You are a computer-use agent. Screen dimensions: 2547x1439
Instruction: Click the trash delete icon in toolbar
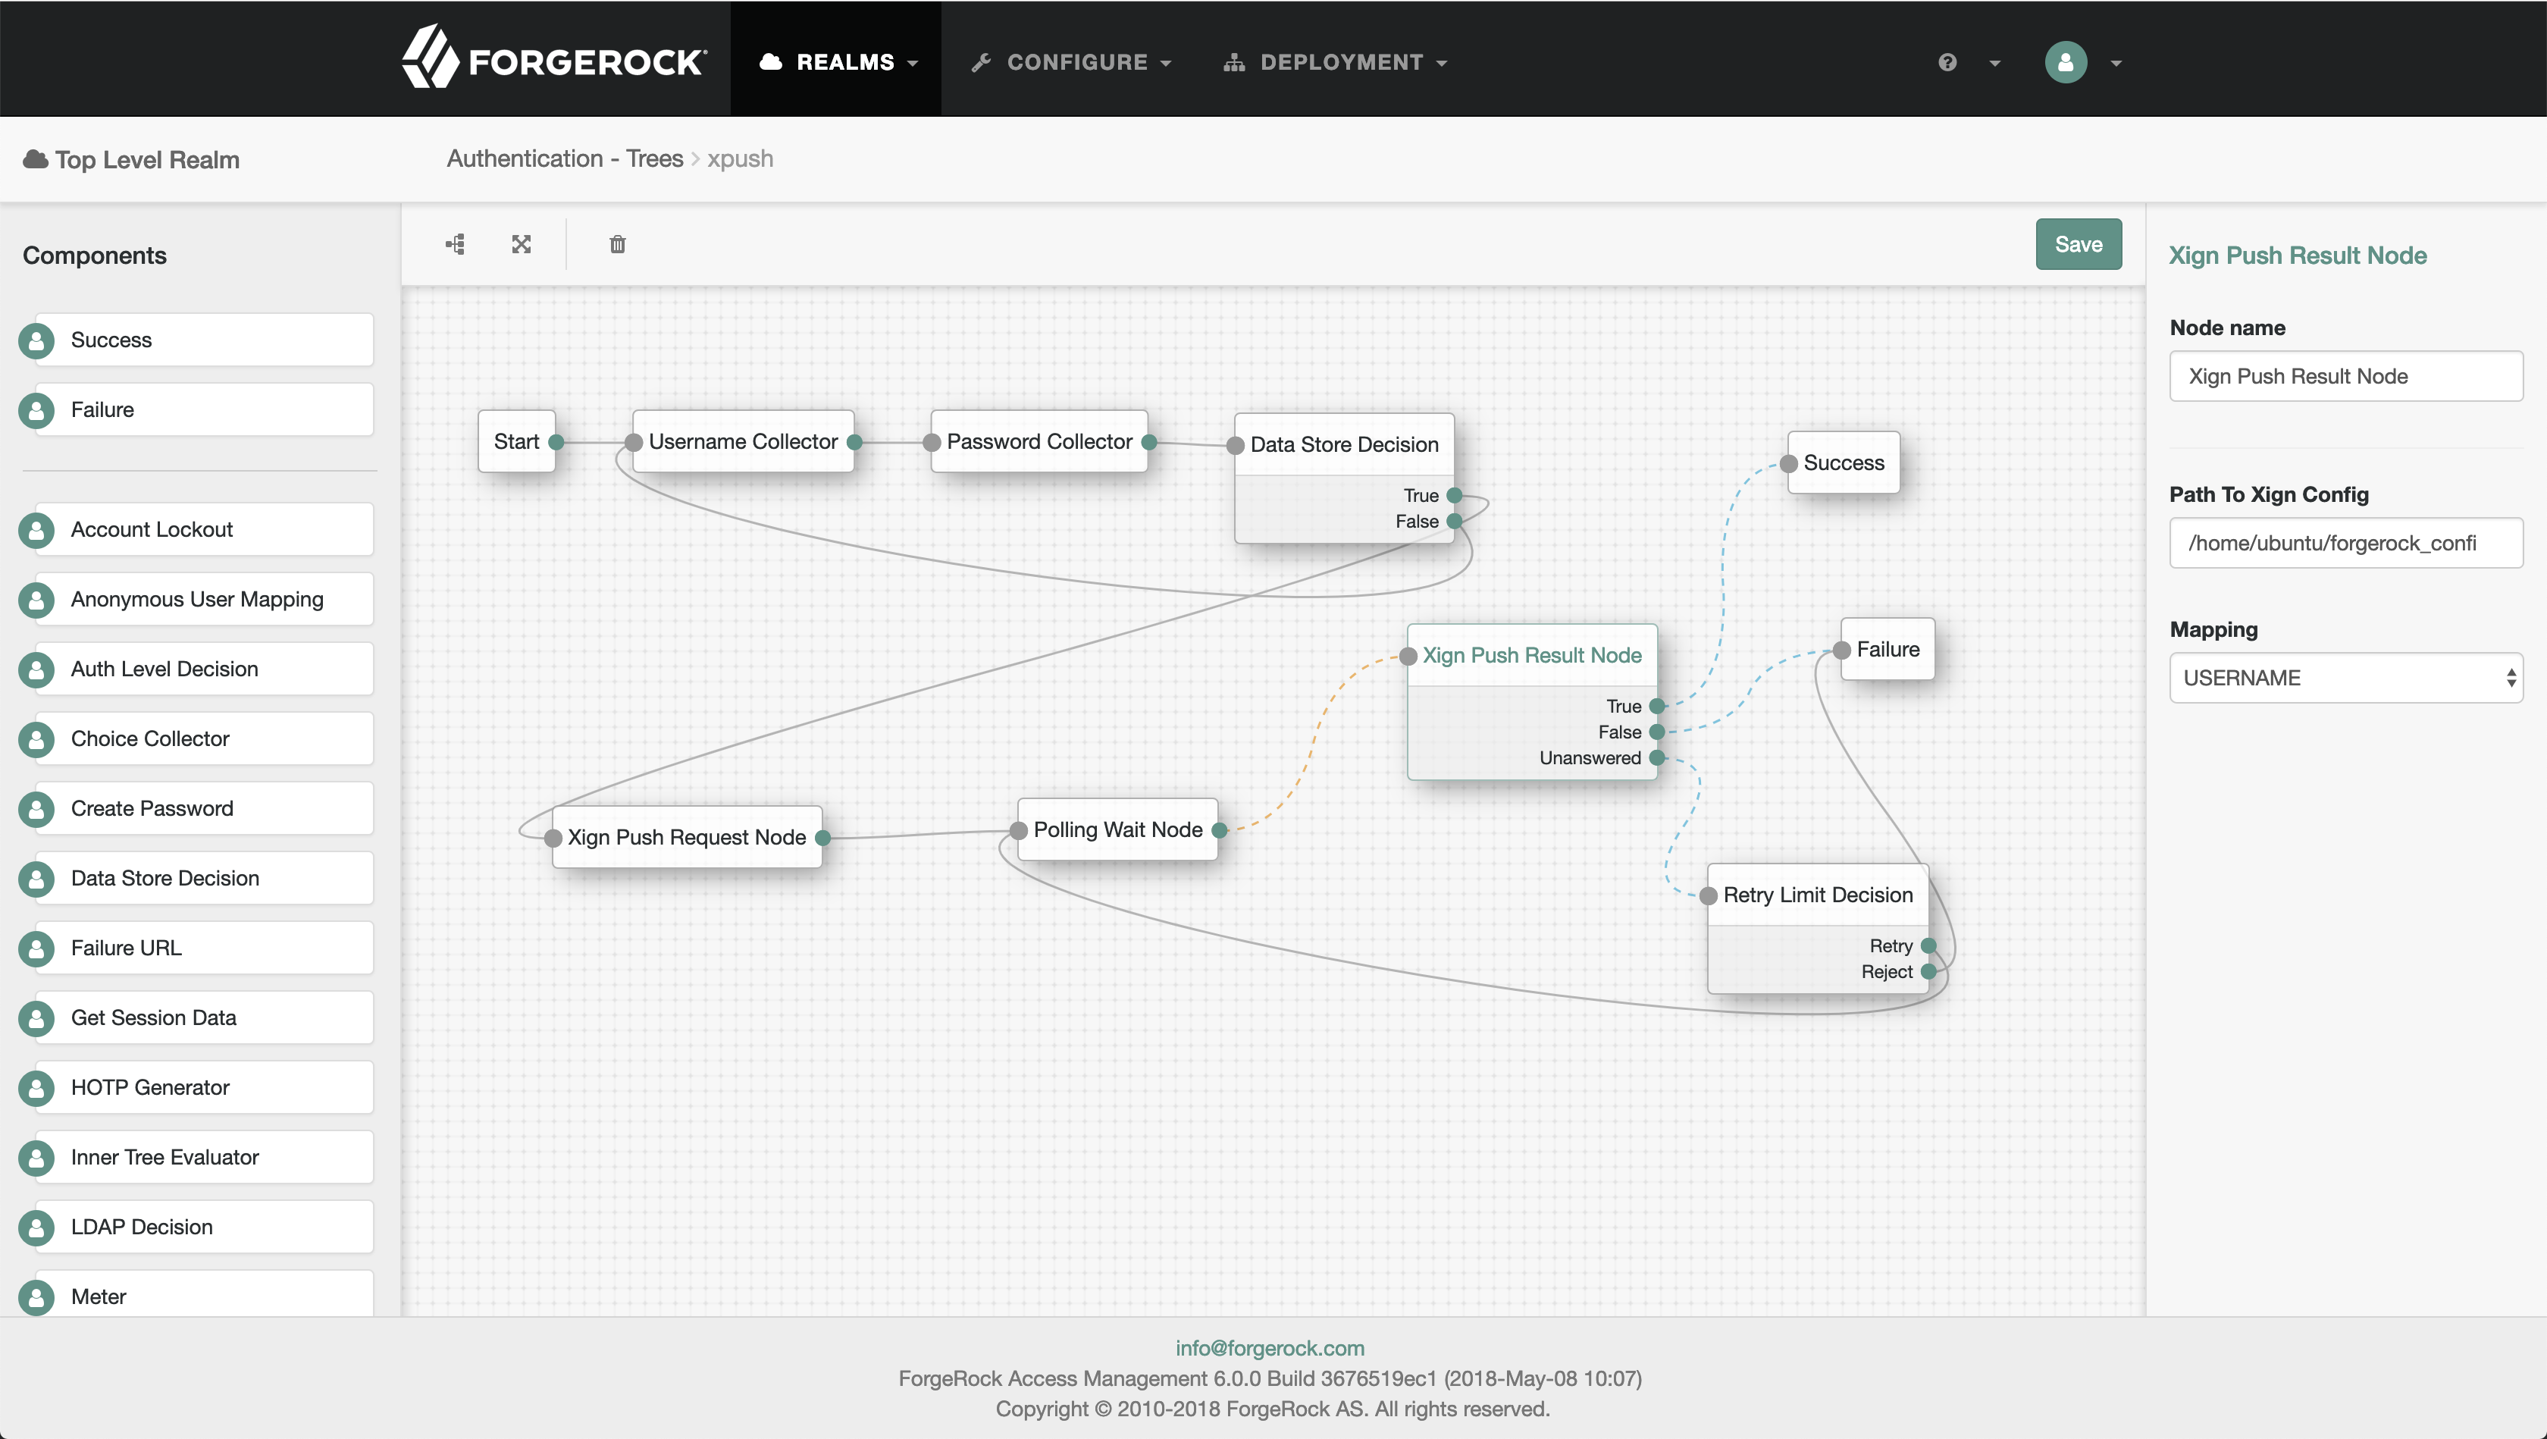click(617, 244)
